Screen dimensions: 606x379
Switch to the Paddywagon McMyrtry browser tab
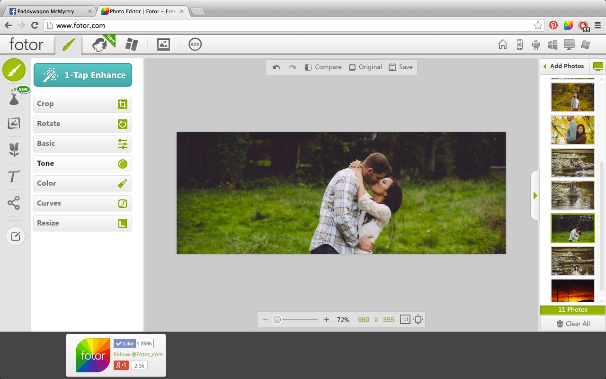click(45, 11)
